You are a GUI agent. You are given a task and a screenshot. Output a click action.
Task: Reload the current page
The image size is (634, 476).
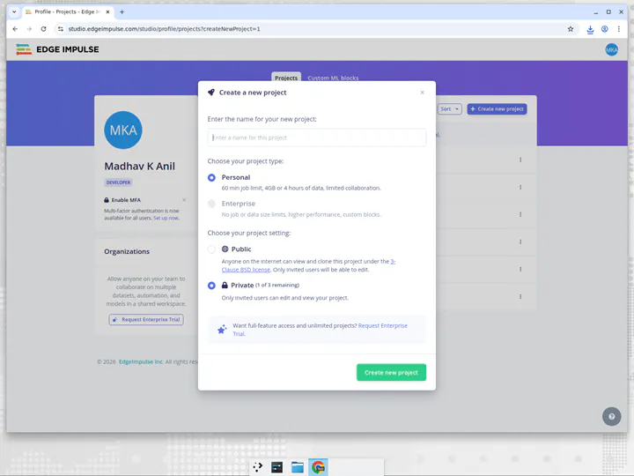coord(44,29)
